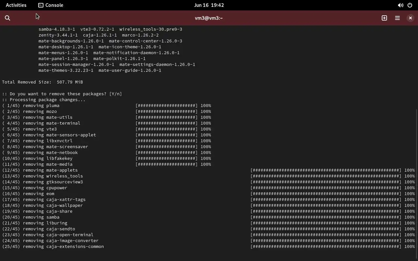Click the 'removing wireless_tools' line
The image size is (418, 261).
tap(208, 176)
